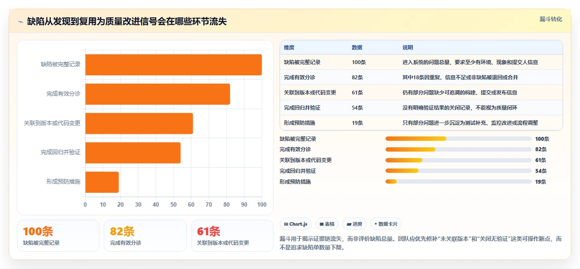Viewport: 580px width, 269px height.
Task: Click the progress bar for 形成预防措施
Action: click(x=458, y=181)
